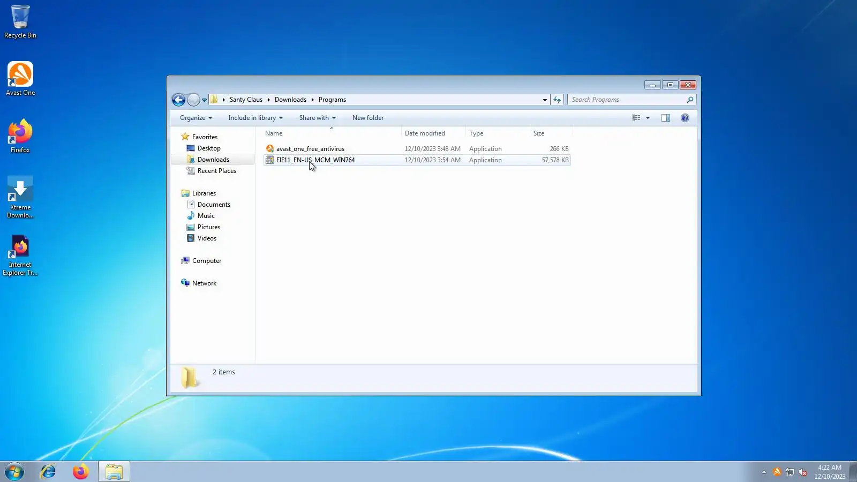Open the recent pages dropdown arrow
The width and height of the screenshot is (857, 482).
click(x=204, y=100)
